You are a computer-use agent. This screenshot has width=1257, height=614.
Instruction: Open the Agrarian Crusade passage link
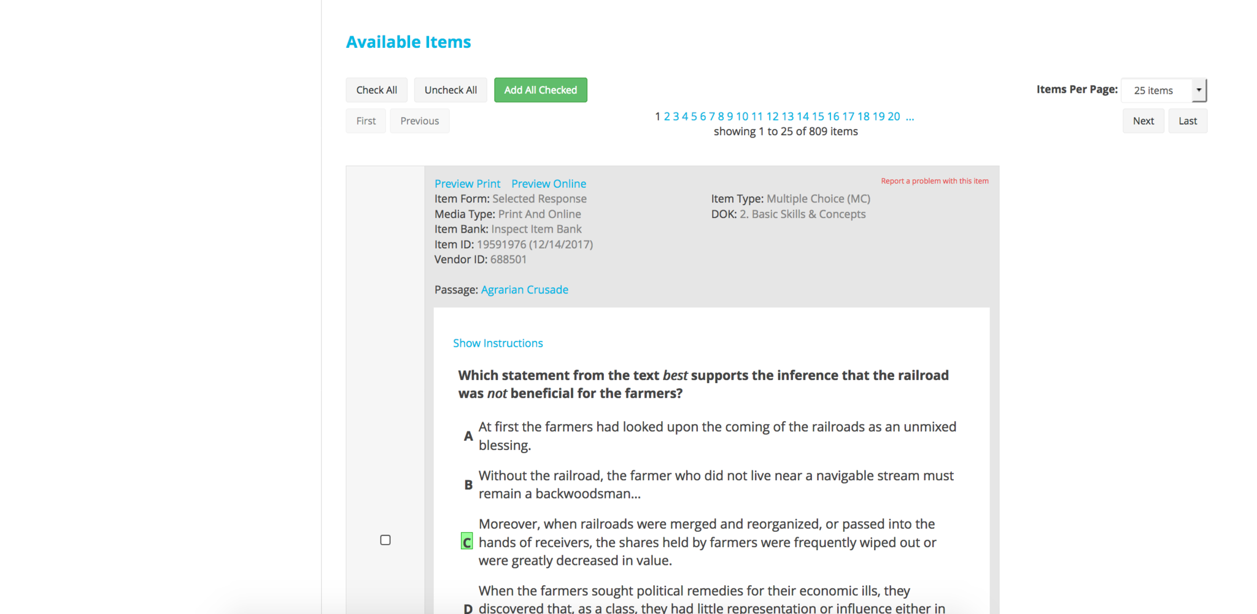click(x=524, y=290)
